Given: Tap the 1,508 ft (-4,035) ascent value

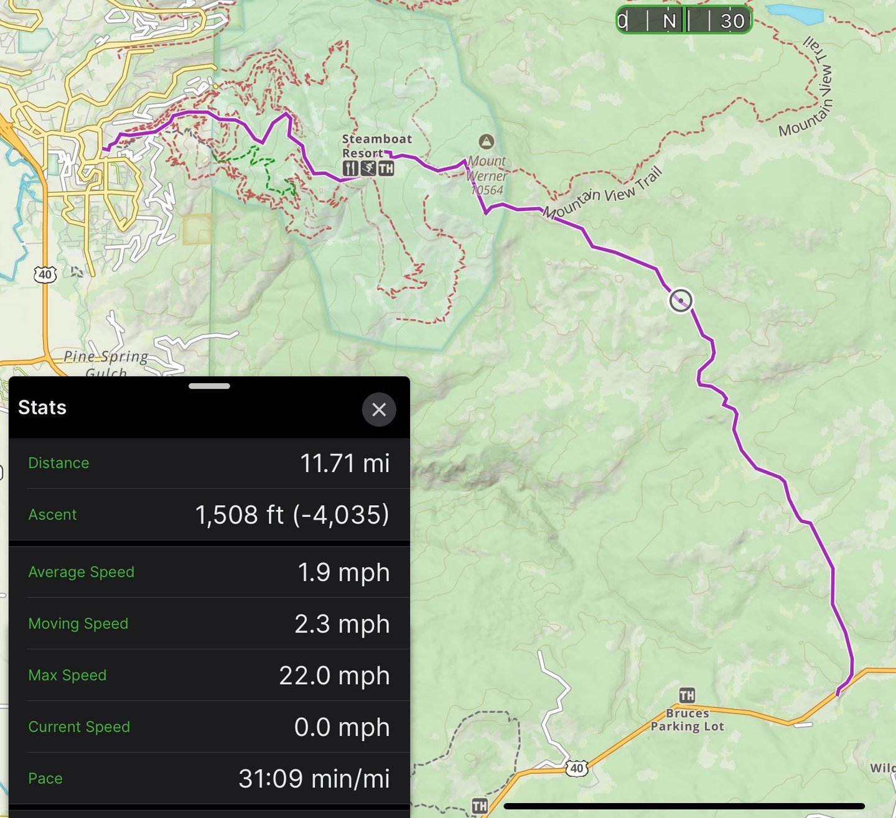Looking at the screenshot, I should coord(292,515).
